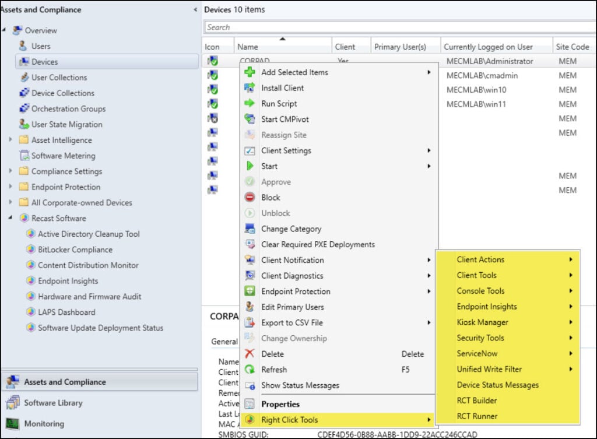The width and height of the screenshot is (597, 439).
Task: Click the Right Click Tools Recast icon
Action: tap(250, 420)
